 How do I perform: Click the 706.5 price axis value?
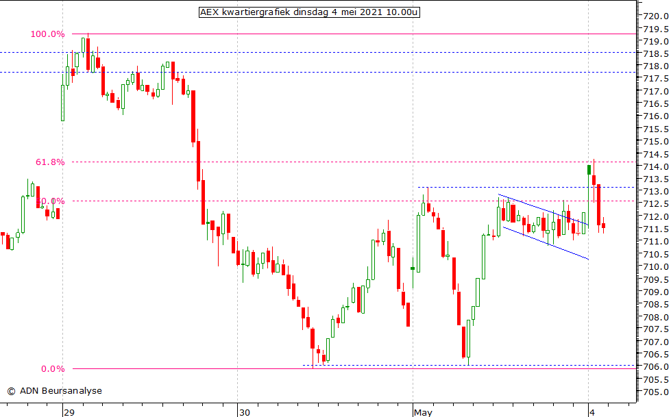[x=655, y=355]
